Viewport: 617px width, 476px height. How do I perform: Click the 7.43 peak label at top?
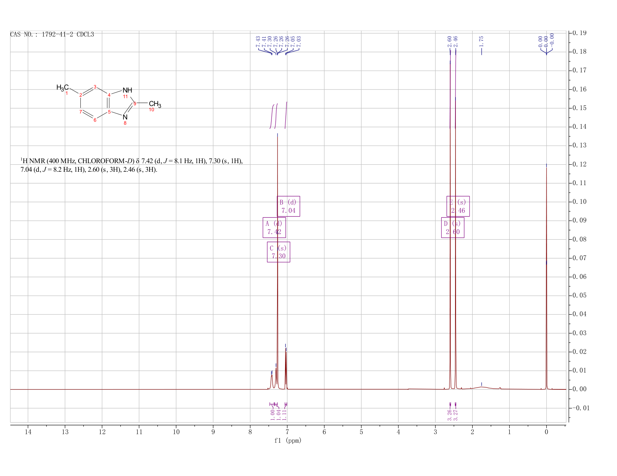[258, 41]
